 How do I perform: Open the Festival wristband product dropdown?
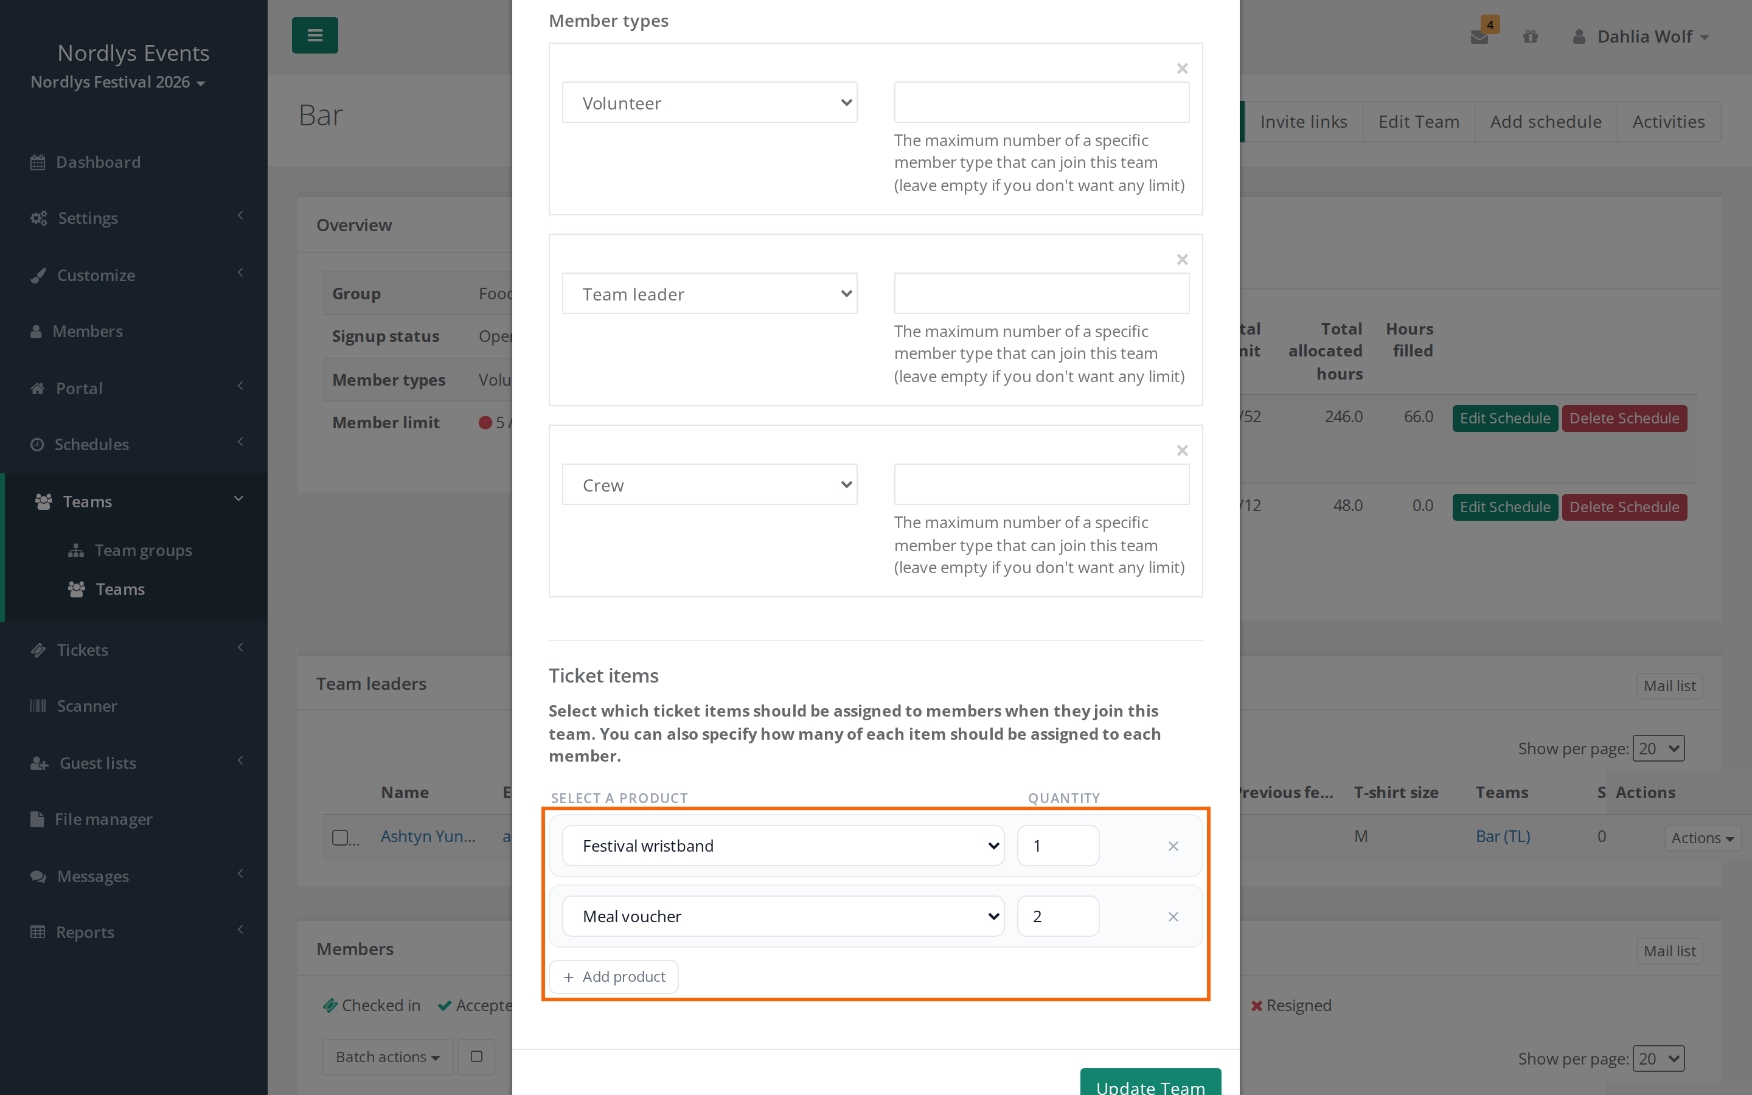coord(784,846)
